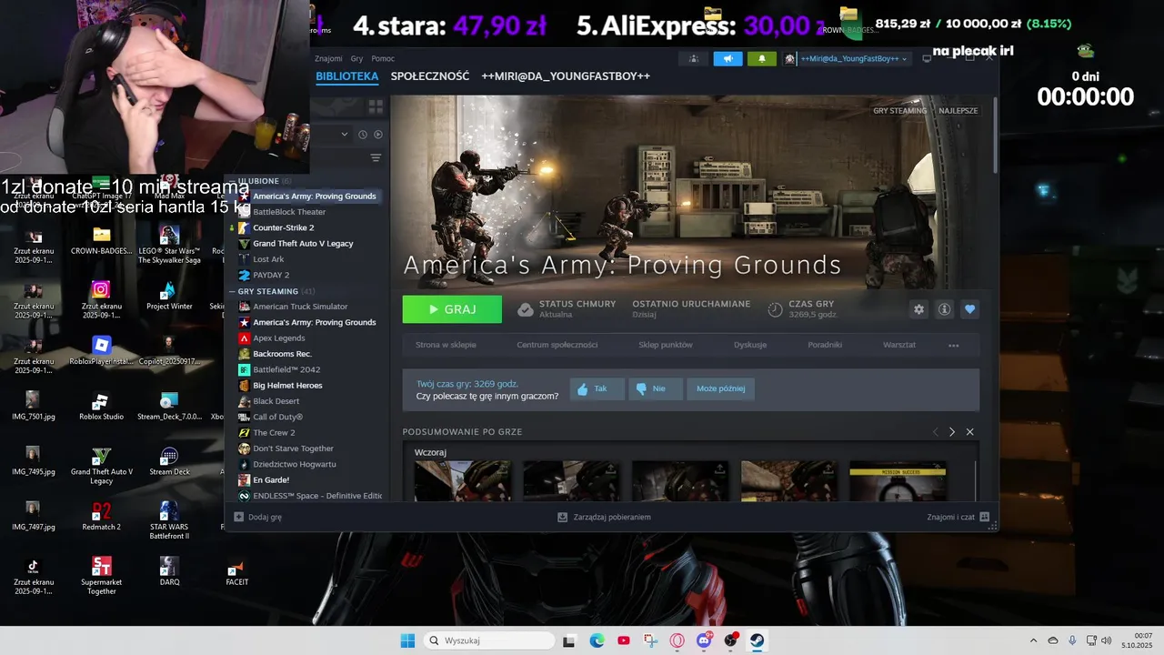This screenshot has height=655, width=1164.
Task: Open the FACEIT desktop shortcut
Action: (236, 571)
